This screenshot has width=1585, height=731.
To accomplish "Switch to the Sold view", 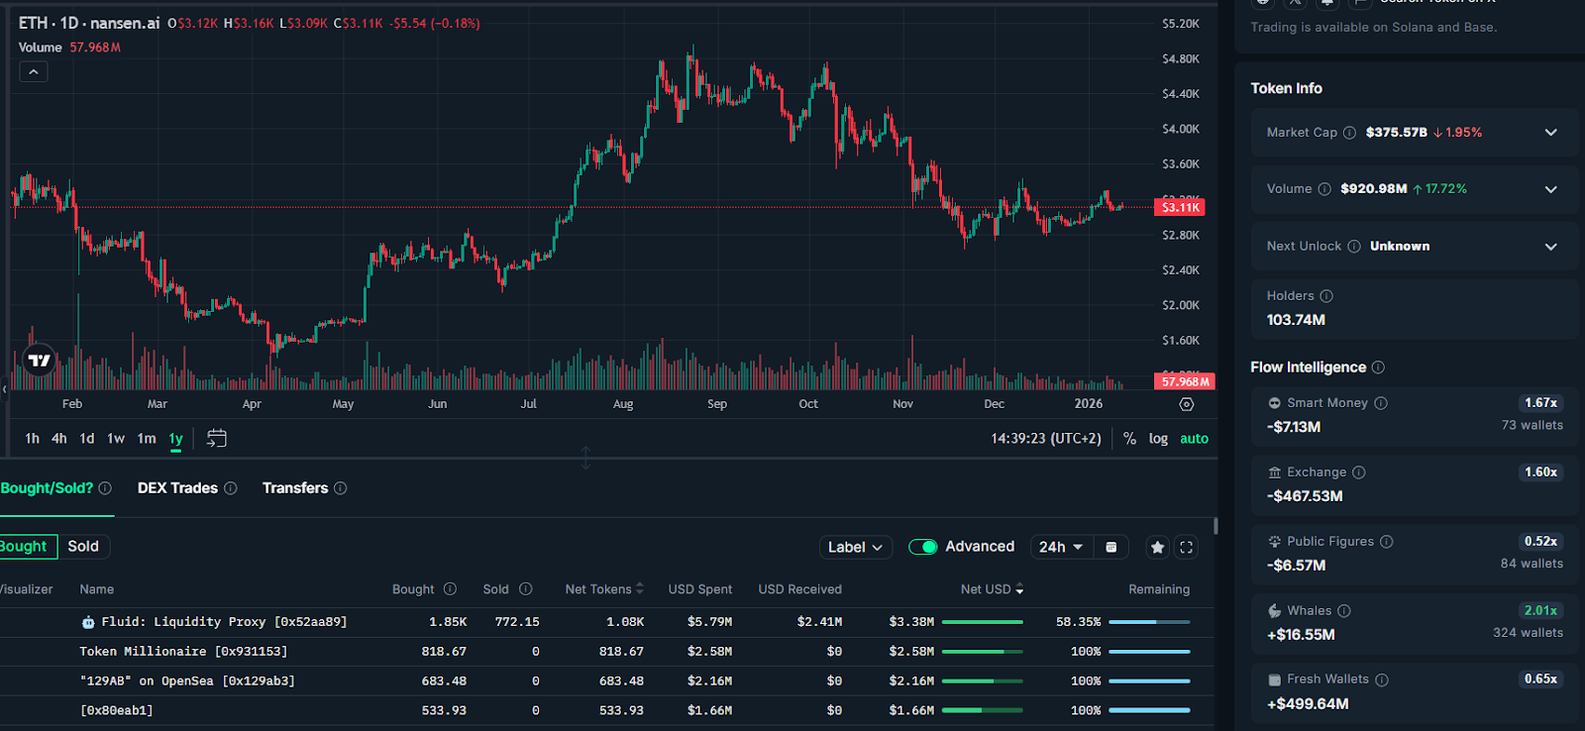I will pyautogui.click(x=83, y=547).
